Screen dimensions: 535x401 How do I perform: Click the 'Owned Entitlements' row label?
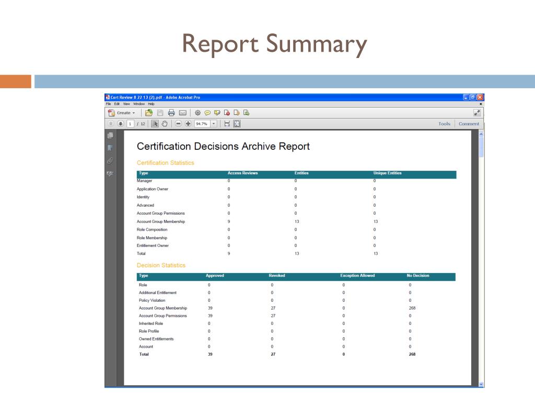(156, 339)
